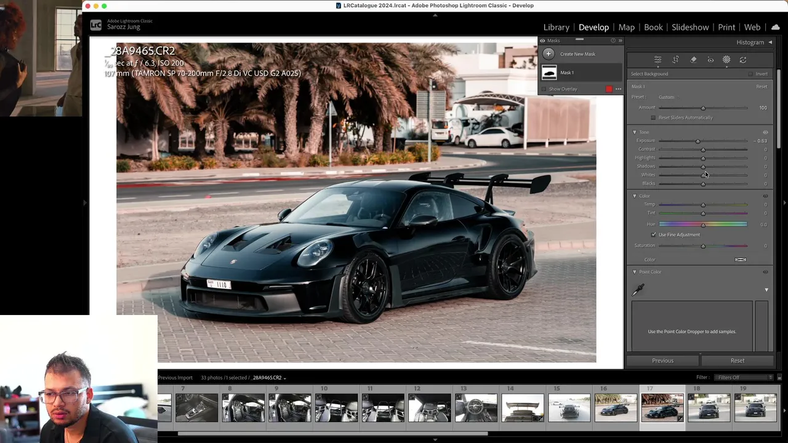788x443 pixels.
Task: Switch to the Web module
Action: tap(752, 27)
